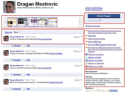Like the 80%+ Of Twitter Accounts Inactive post
Image resolution: width=125 pixels, height=92 pixels.
(x=28, y=89)
